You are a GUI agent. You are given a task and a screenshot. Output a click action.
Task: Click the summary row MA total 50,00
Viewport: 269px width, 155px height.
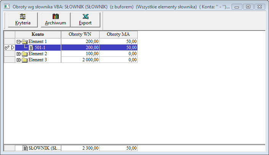point(131,148)
